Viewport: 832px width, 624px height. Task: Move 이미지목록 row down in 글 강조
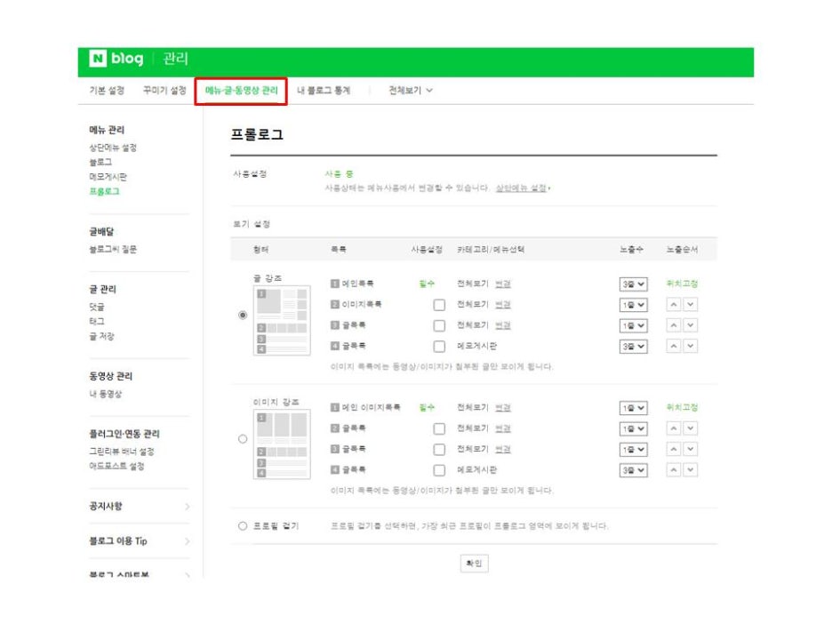tap(691, 305)
